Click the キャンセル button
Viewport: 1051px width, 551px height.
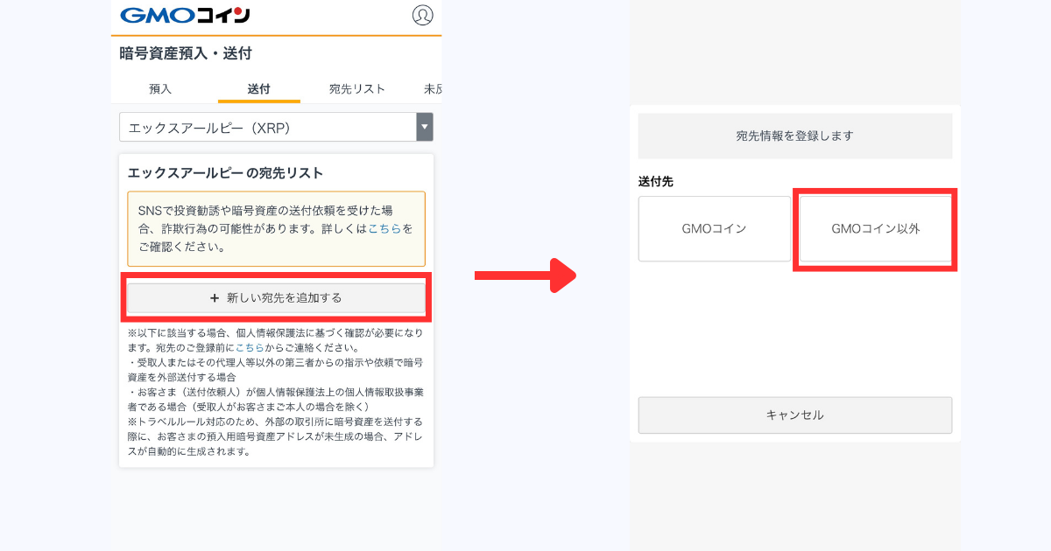(x=794, y=415)
